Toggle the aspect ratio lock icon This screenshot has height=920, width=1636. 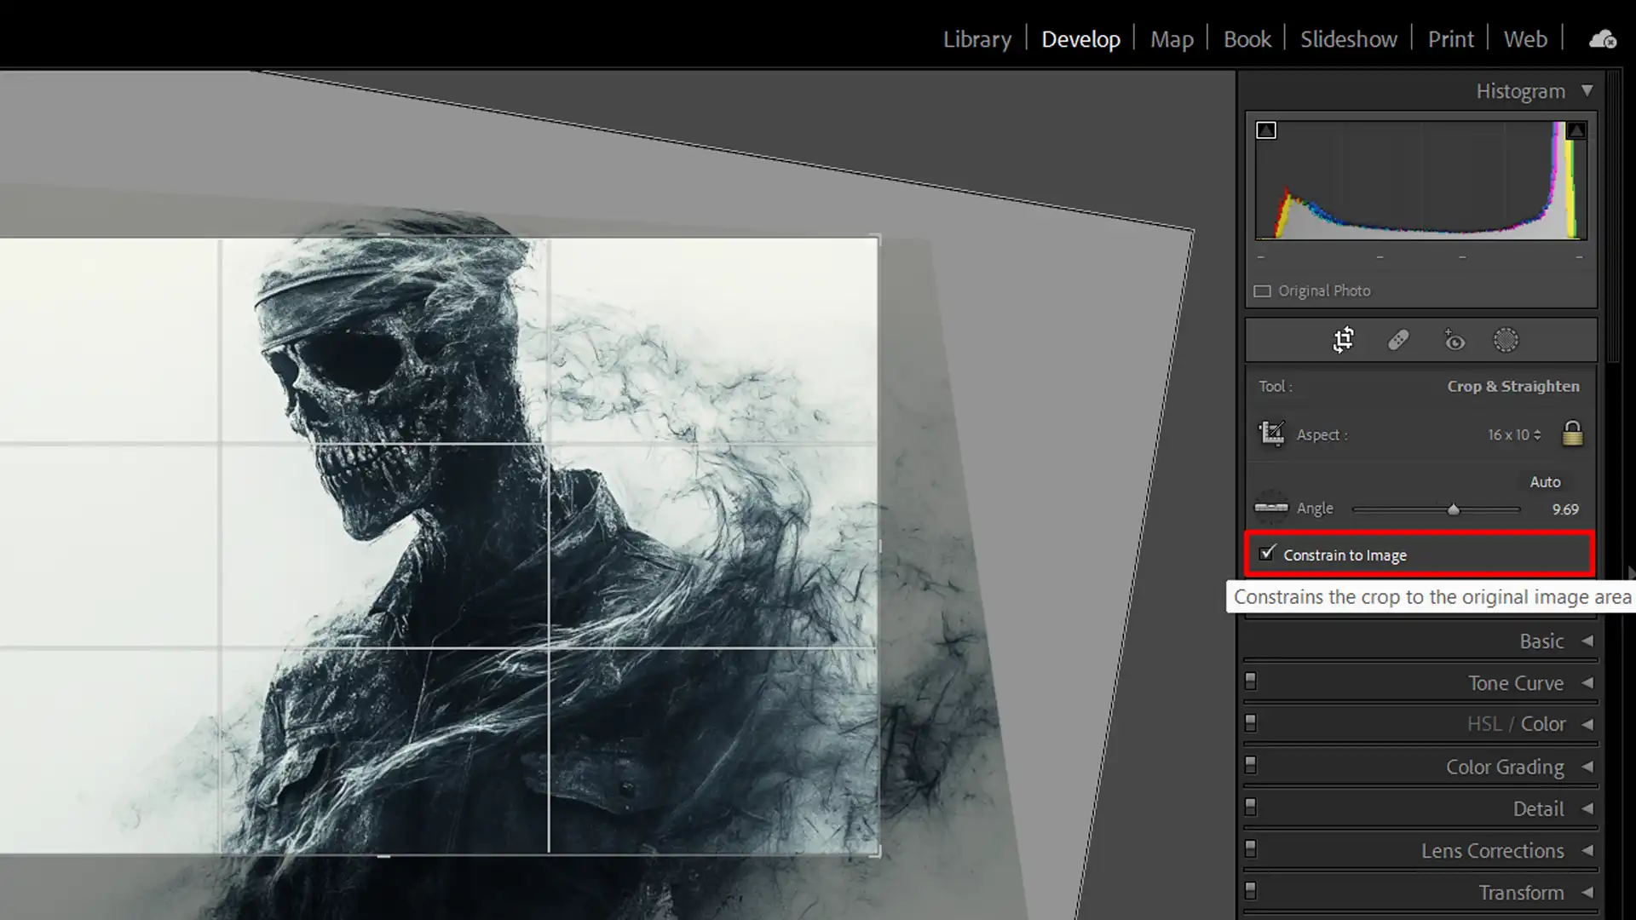tap(1572, 434)
